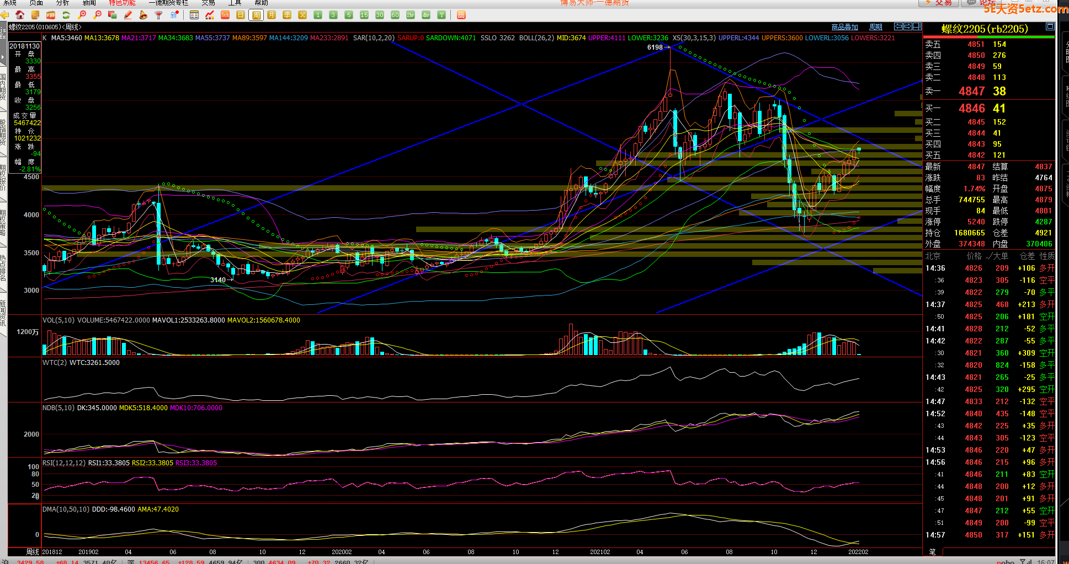Screen dimensions: 1069x564
Task: Click the filter funnel icon
Action: coord(159,15)
